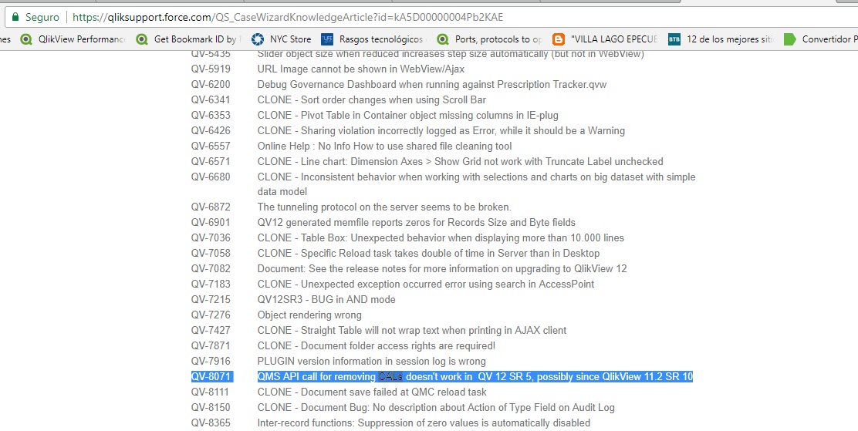The width and height of the screenshot is (858, 431).
Task: Click the Seguro security label
Action: (x=42, y=17)
